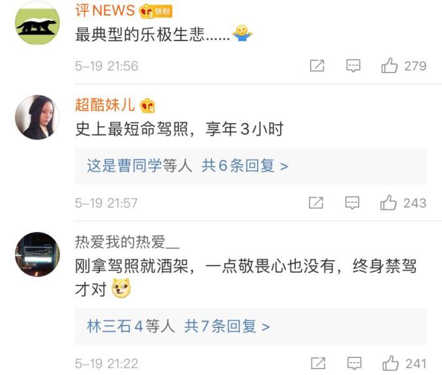Viewport: 442px width, 375px height.
Task: Open reply box for 超酷妹儿 comment
Action: click(353, 203)
